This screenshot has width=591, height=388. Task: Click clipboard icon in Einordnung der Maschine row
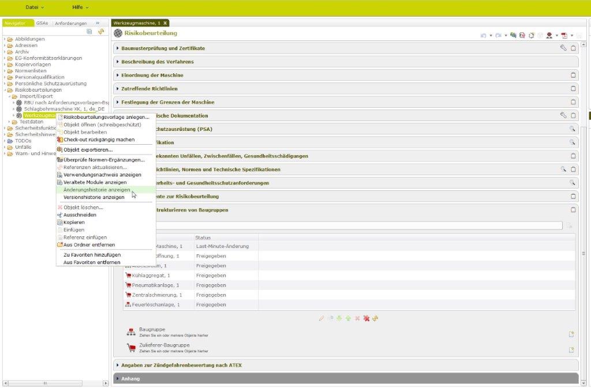point(573,76)
